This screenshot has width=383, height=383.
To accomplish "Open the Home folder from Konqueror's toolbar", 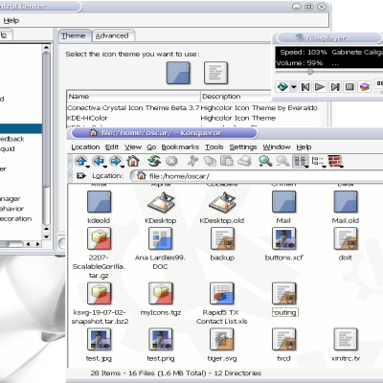I will 133,161.
